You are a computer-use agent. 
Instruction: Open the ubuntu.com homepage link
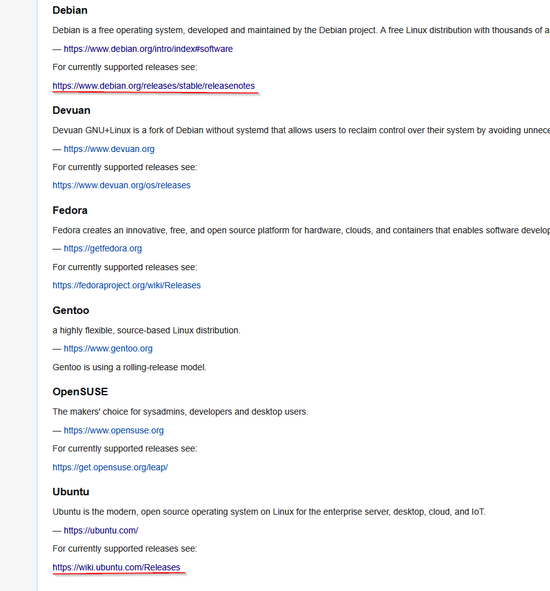pos(101,530)
